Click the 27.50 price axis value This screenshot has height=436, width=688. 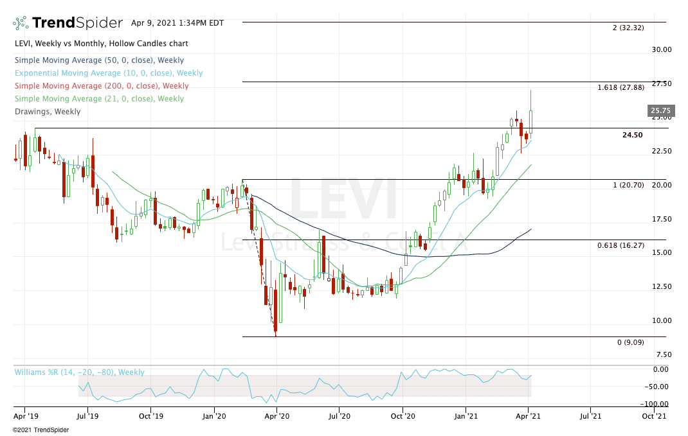tap(661, 83)
